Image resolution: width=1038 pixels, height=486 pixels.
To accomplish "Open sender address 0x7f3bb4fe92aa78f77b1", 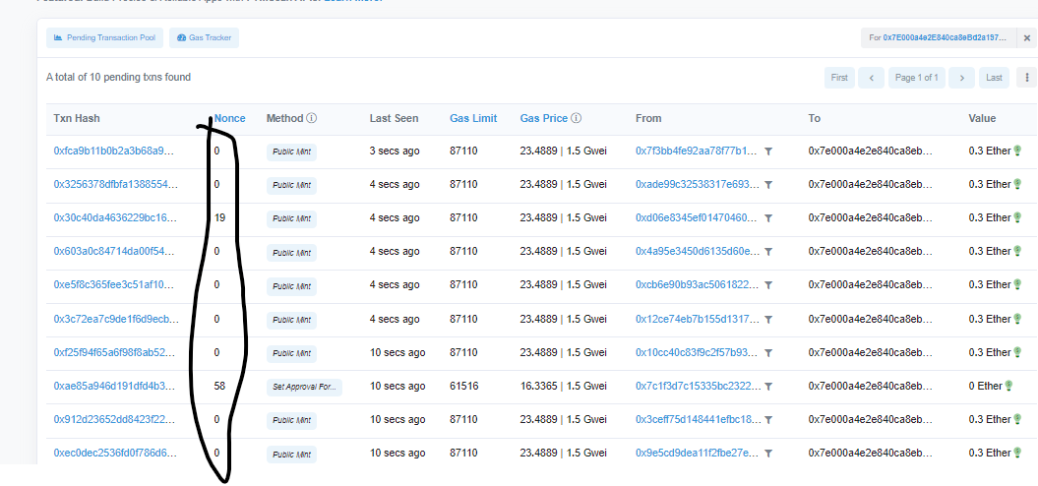I will [x=697, y=151].
